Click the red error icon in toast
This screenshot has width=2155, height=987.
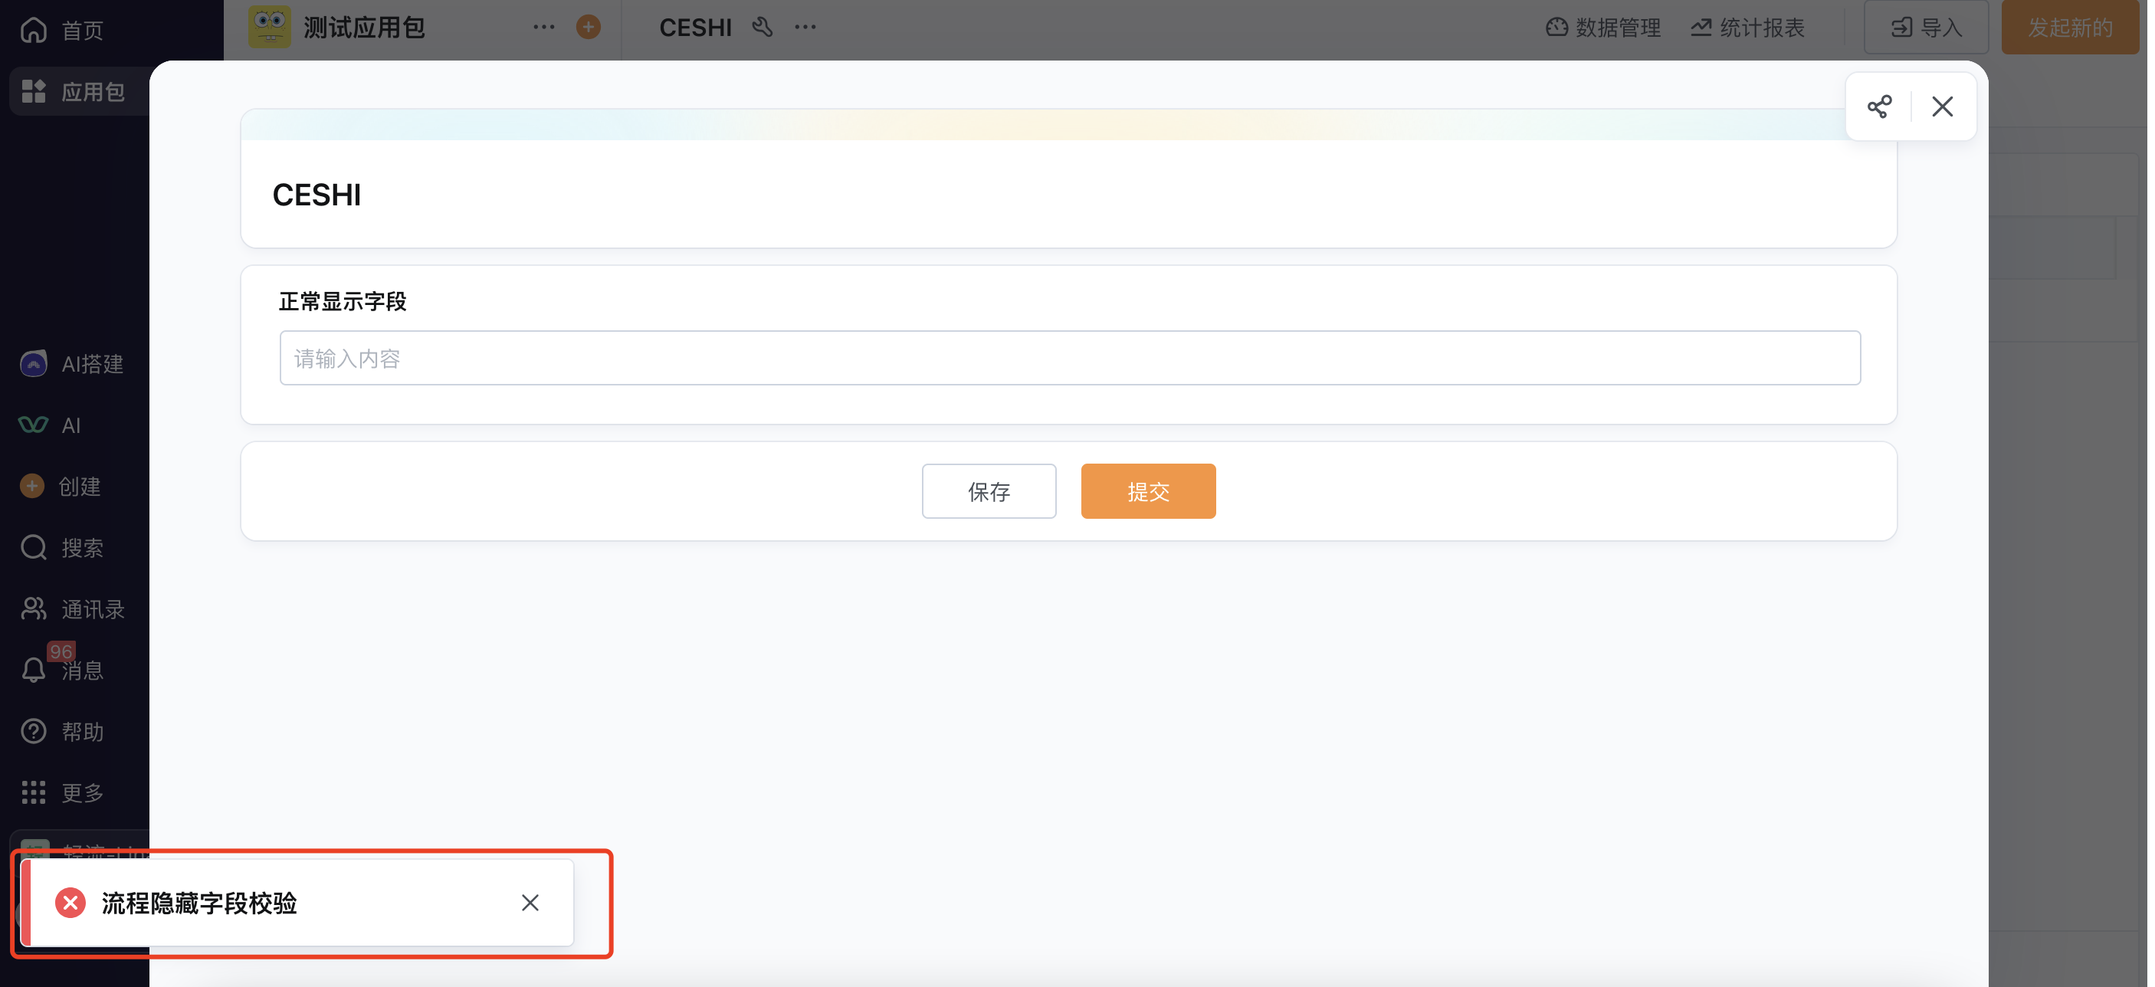71,903
